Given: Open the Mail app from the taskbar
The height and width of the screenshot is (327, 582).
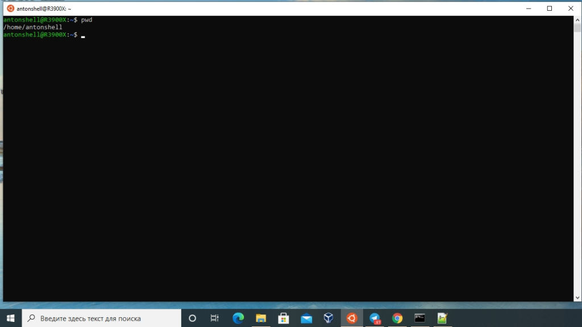Looking at the screenshot, I should pyautogui.click(x=306, y=318).
